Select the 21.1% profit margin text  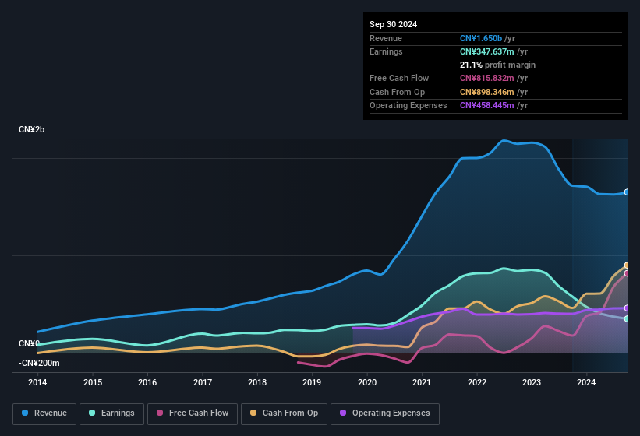coord(497,65)
